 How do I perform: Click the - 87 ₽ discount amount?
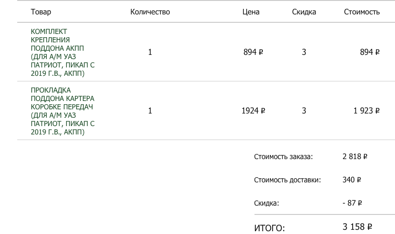click(352, 203)
